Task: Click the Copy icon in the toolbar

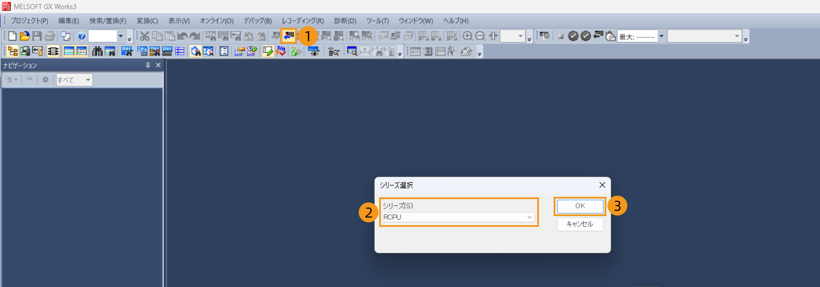Action: (157, 36)
